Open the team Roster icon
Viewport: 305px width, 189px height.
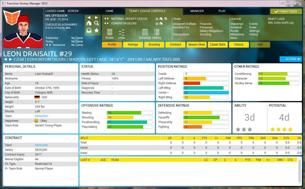click(110, 34)
